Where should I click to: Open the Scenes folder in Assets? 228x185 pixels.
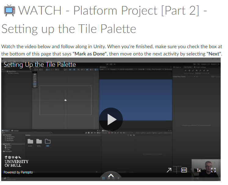click(x=30, y=141)
